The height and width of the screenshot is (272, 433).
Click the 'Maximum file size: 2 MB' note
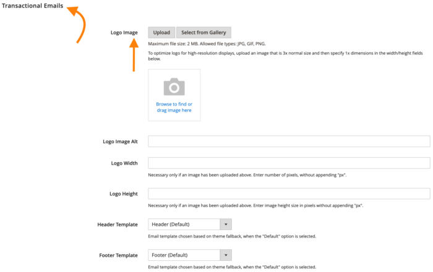(x=207, y=44)
